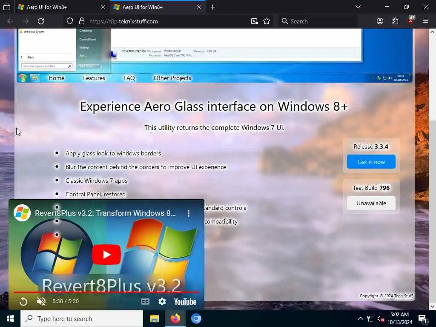Toggle picture-in-picture from address bar
Screen dimensions: 436x327
[254, 21]
